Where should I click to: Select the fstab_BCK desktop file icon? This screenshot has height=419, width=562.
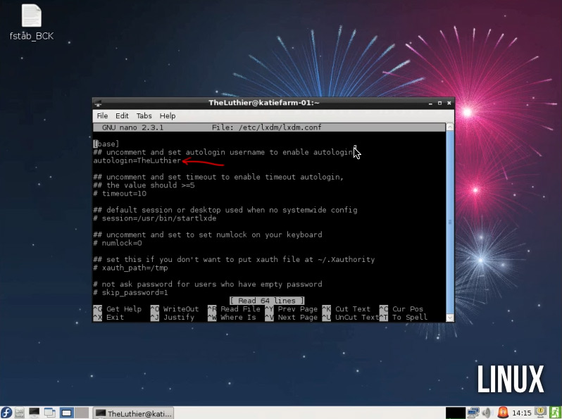(32, 23)
